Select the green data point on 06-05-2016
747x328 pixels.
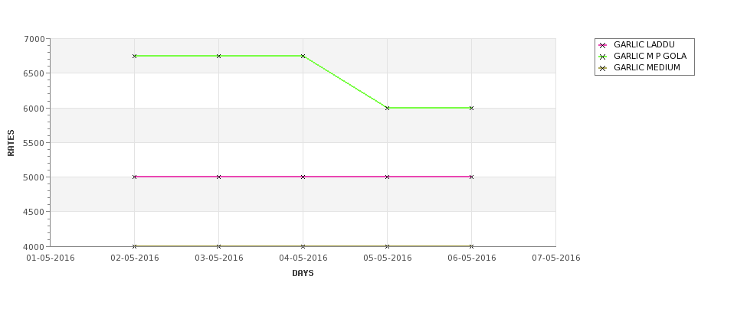click(x=472, y=108)
